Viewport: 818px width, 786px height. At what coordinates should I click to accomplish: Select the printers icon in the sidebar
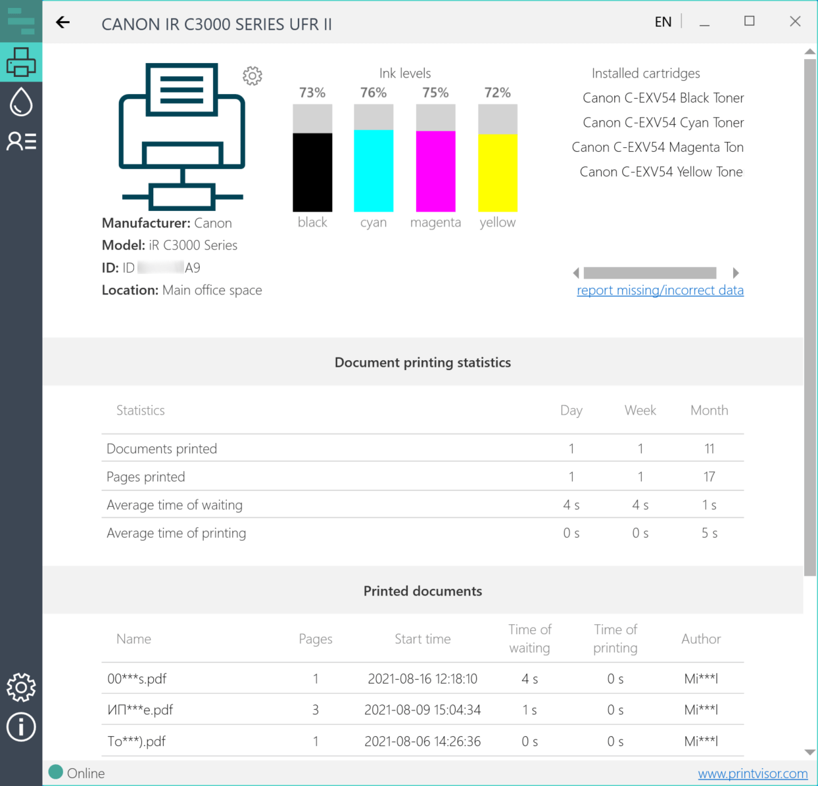click(x=21, y=62)
